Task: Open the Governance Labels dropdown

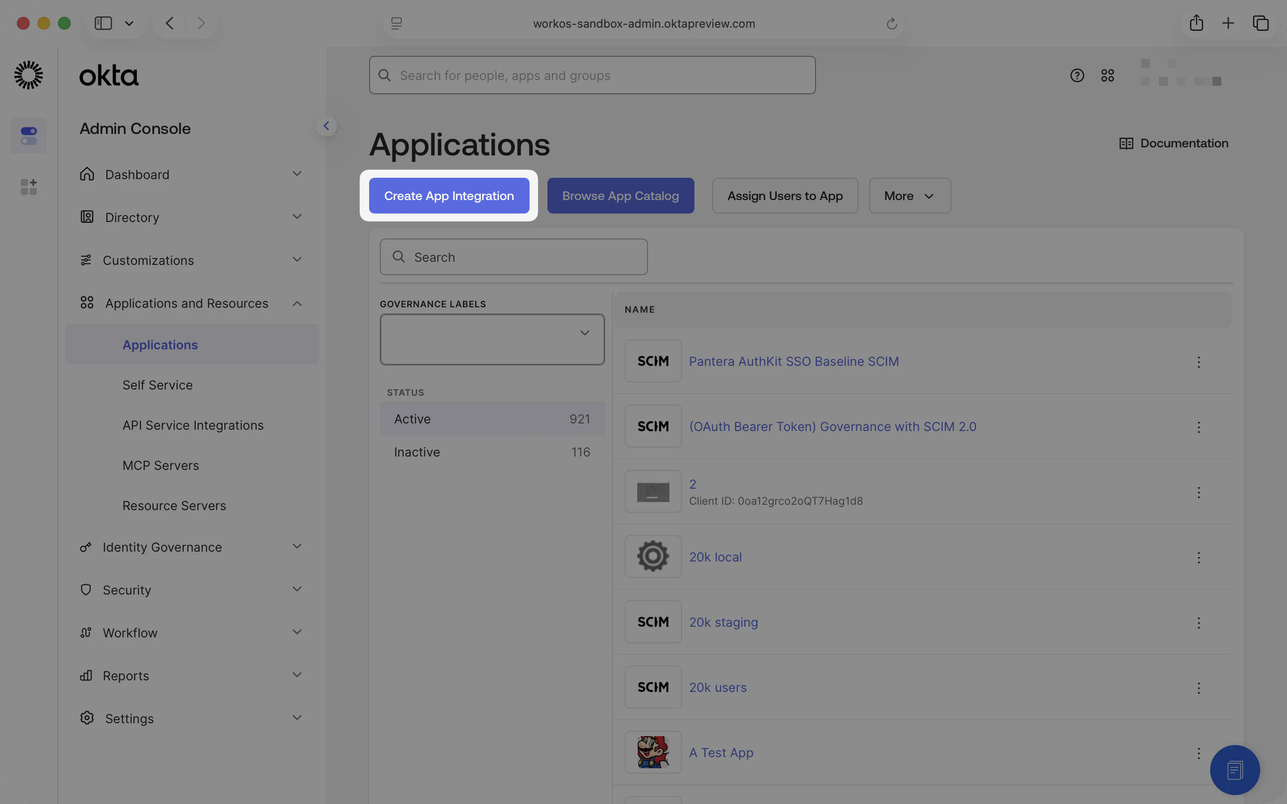Action: click(x=492, y=339)
